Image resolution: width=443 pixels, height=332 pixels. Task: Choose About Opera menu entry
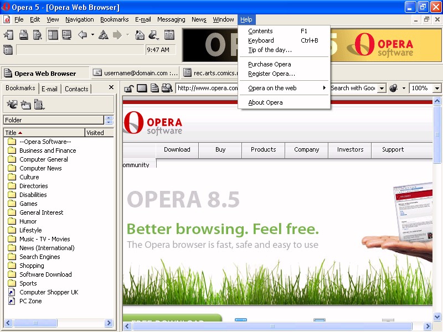point(284,102)
